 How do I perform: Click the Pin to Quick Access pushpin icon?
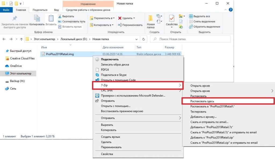pos(15,18)
